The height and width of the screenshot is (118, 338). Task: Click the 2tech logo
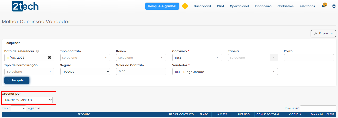[25, 6]
